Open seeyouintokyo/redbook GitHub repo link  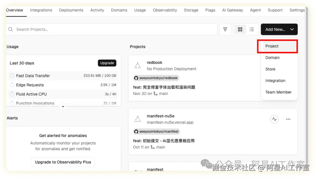(x=156, y=78)
